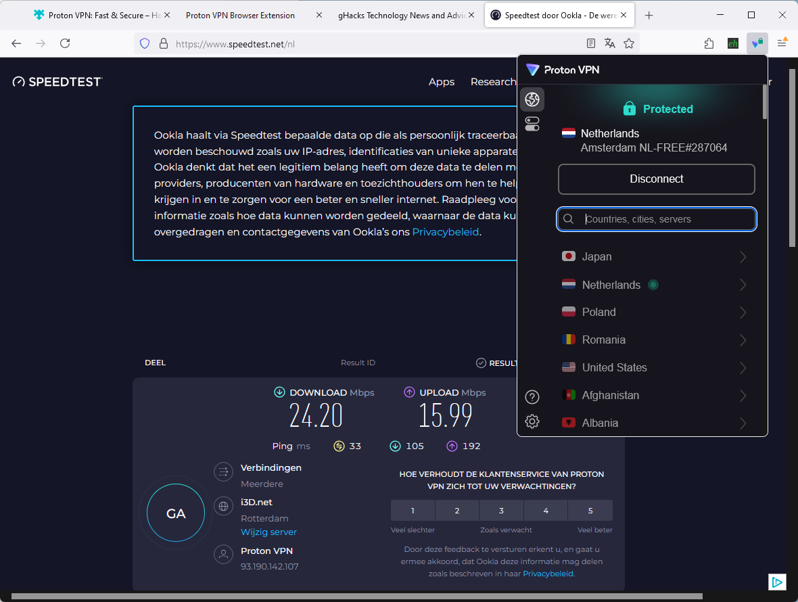The image size is (798, 602).
Task: Open the Proton VPN features toggles panel
Action: click(532, 124)
